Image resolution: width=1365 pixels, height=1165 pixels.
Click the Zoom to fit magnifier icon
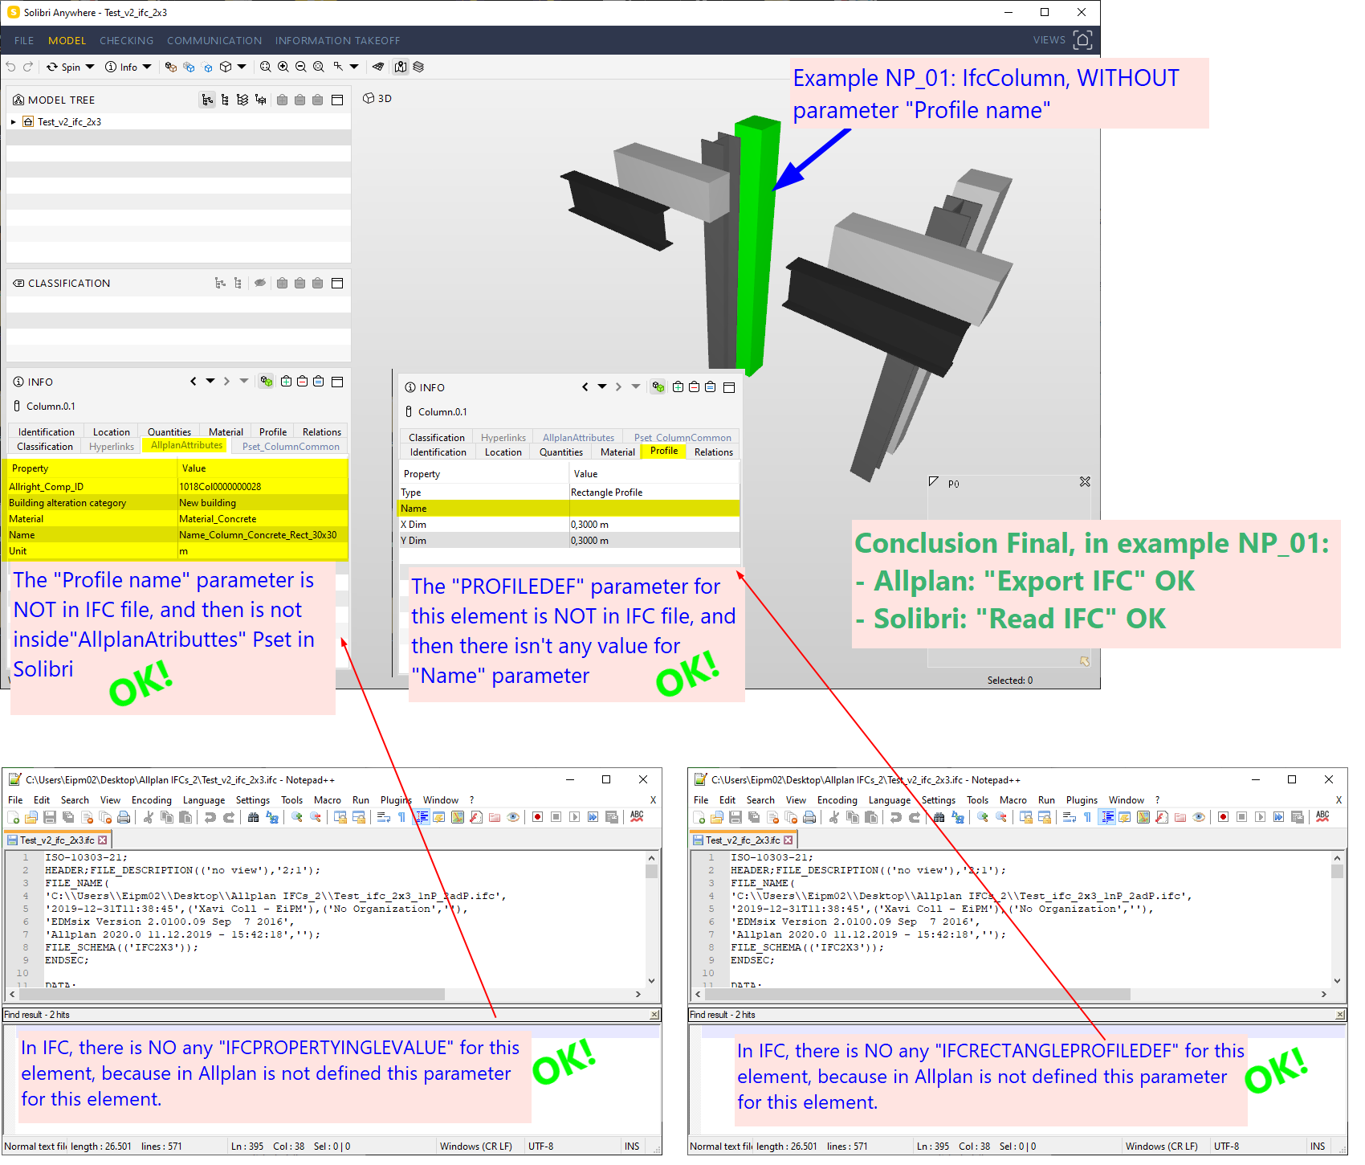[x=266, y=67]
